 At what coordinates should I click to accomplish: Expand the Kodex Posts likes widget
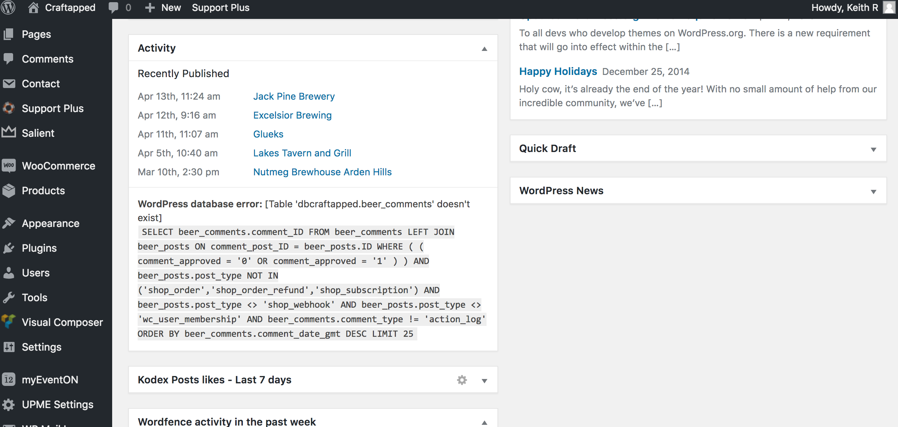[484, 380]
